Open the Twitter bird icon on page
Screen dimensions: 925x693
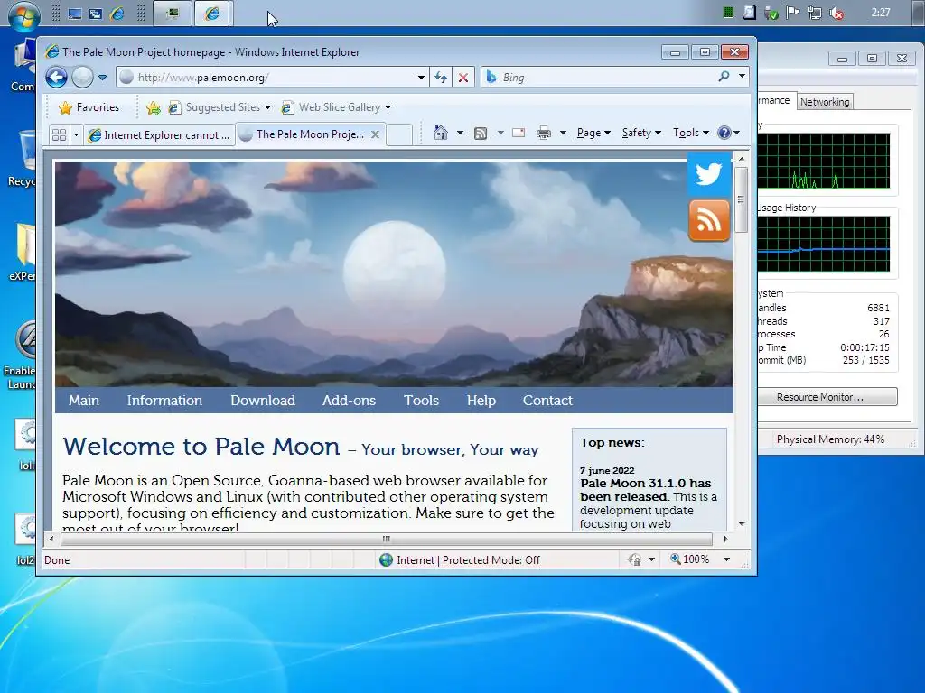click(x=708, y=174)
